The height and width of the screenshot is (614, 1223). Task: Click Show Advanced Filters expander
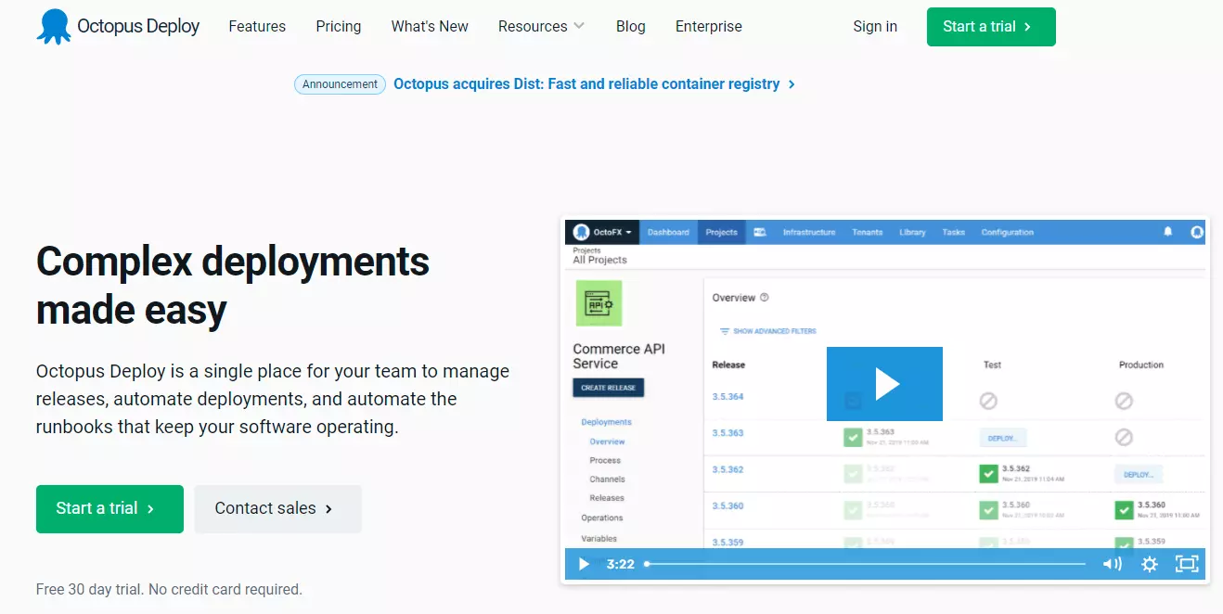[x=767, y=331]
